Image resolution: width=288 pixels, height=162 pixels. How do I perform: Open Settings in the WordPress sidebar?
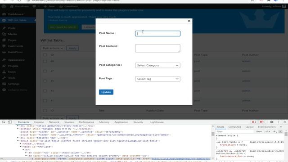(13, 84)
